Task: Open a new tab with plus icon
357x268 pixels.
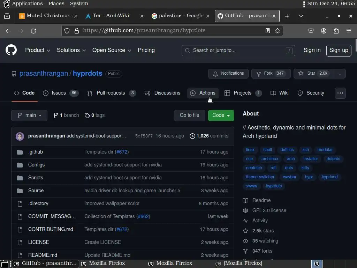Action: (287, 16)
